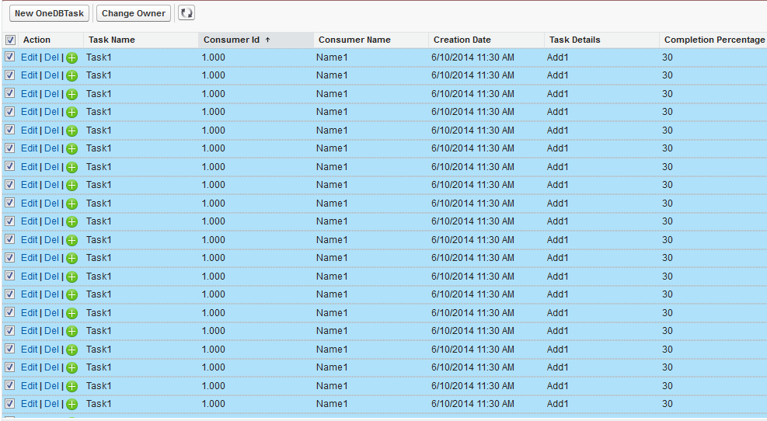The width and height of the screenshot is (767, 421).
Task: Click green plus icon in fourth row
Action: pyautogui.click(x=71, y=112)
